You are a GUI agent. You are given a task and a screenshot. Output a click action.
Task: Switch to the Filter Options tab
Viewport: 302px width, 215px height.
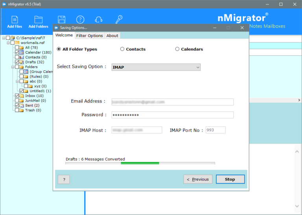click(90, 36)
